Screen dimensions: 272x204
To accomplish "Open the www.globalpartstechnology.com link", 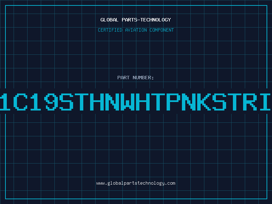I will (x=136, y=183).
